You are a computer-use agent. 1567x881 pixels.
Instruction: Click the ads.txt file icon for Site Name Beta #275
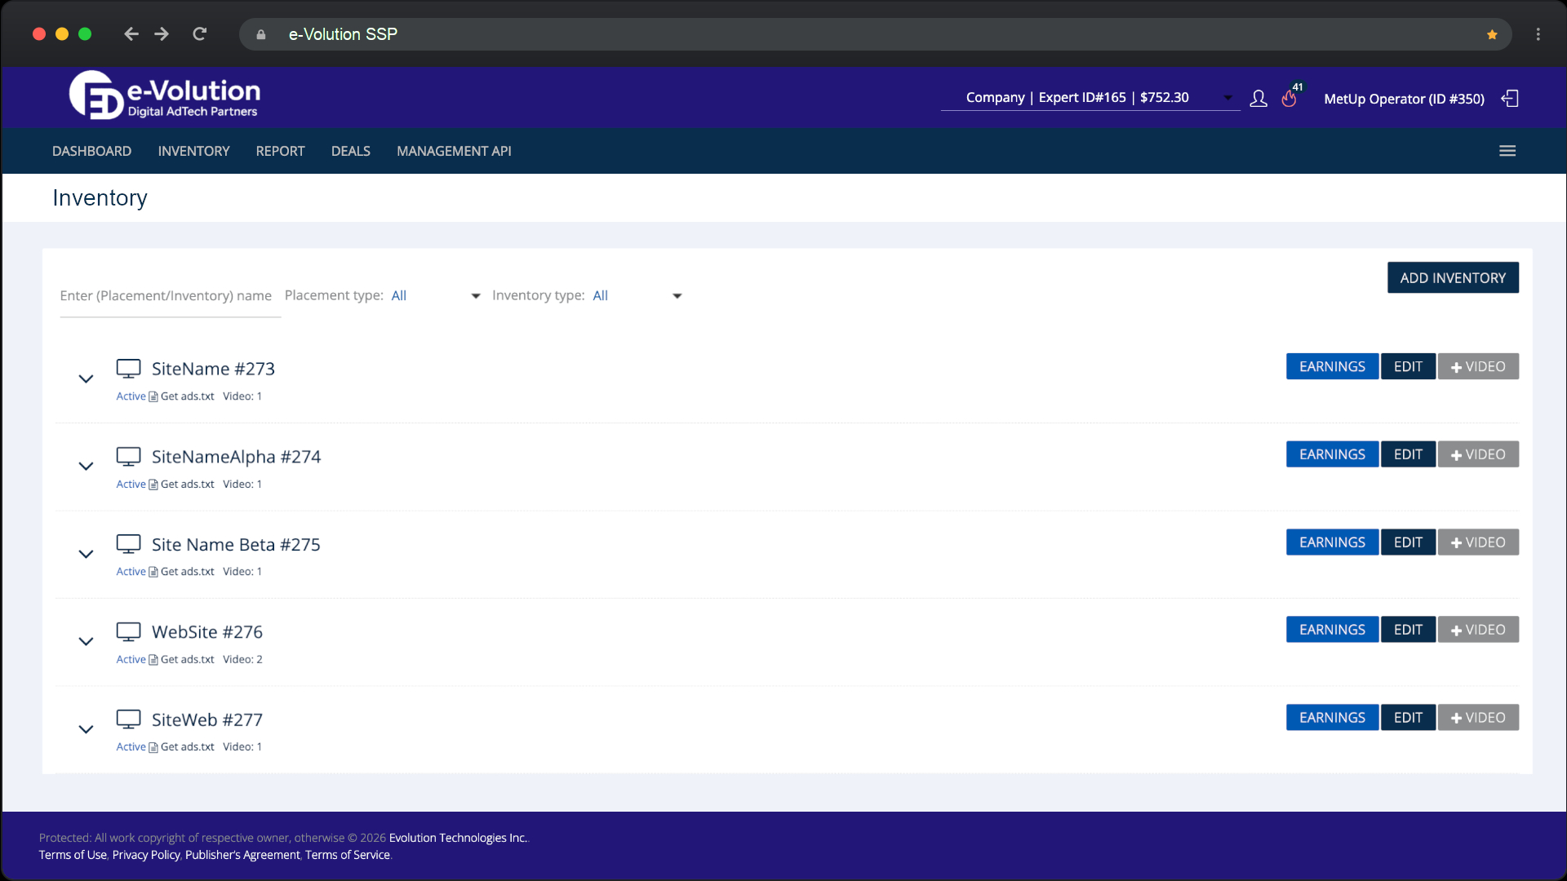[x=153, y=572]
